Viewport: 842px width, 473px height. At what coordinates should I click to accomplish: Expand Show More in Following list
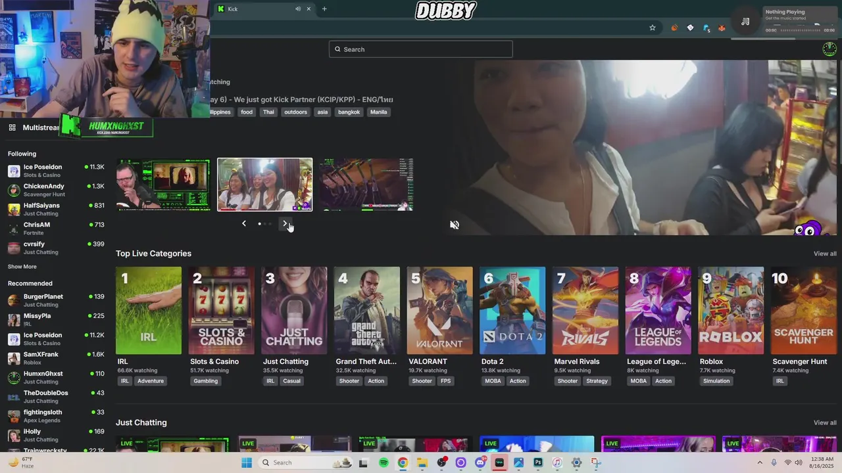point(22,267)
